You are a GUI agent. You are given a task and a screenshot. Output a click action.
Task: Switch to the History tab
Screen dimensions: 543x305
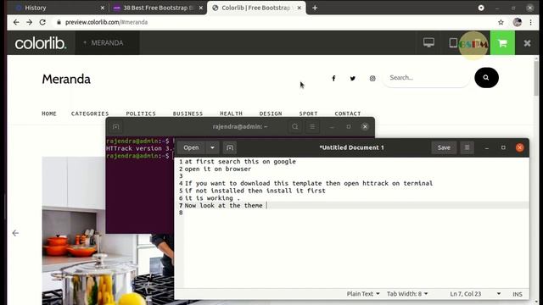tap(59, 8)
